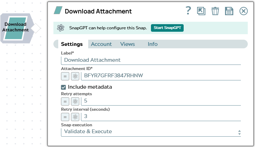Click the Attachment ID input field

pos(161,76)
